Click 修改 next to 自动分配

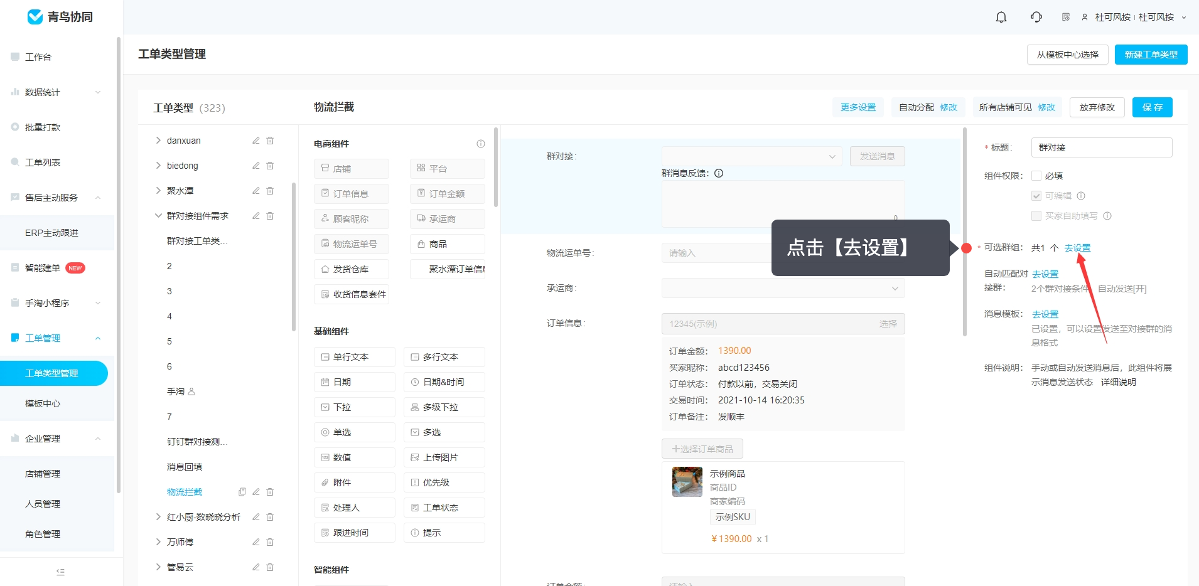tap(949, 107)
